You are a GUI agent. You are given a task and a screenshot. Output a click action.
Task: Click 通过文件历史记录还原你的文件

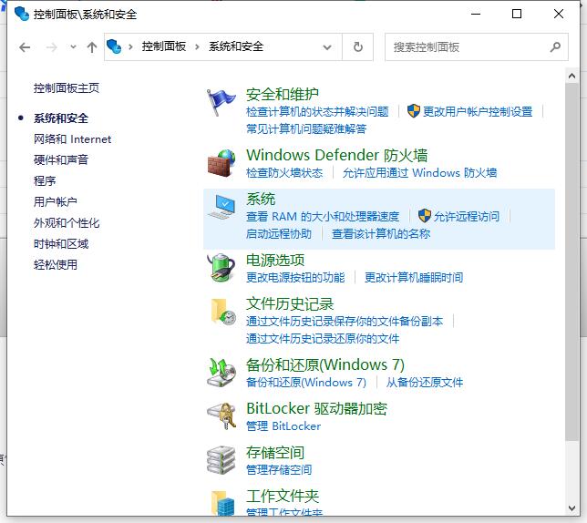click(x=323, y=338)
